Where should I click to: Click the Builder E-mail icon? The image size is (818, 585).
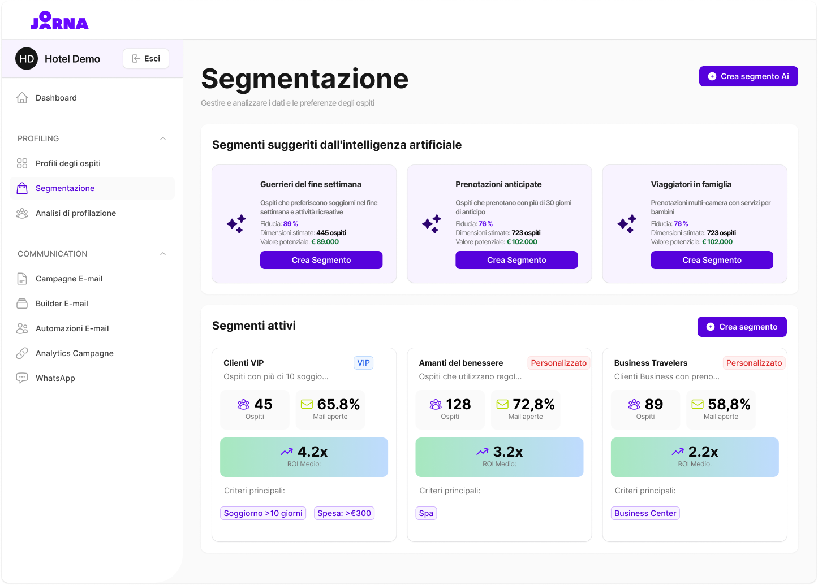[x=22, y=304]
